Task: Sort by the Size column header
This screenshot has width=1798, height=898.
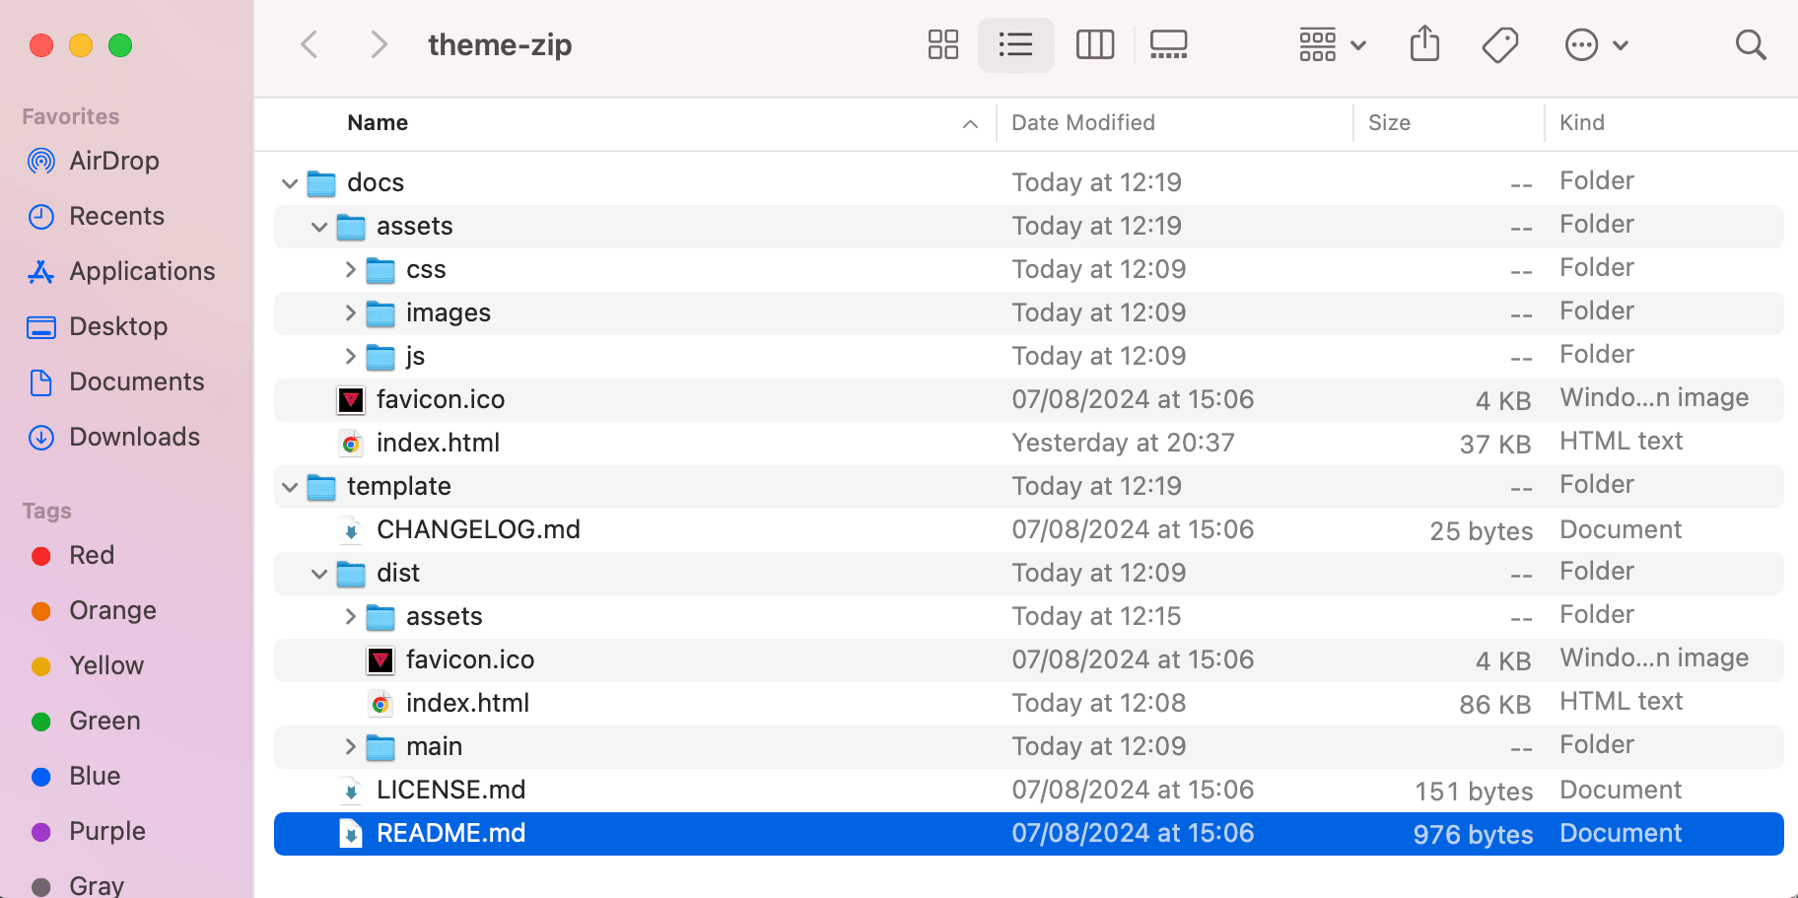Action: pyautogui.click(x=1389, y=123)
